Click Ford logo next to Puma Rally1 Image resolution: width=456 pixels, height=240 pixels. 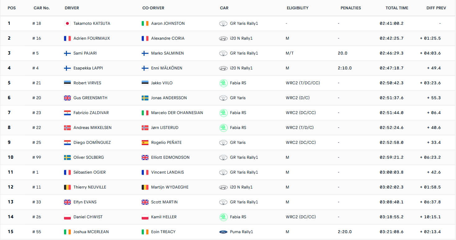point(223,232)
